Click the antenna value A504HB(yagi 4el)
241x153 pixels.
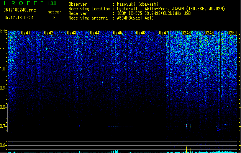[135, 18]
